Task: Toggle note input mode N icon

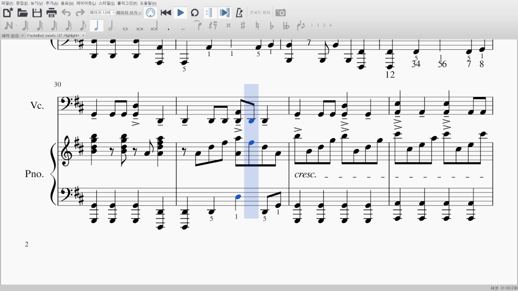Action: (x=8, y=25)
